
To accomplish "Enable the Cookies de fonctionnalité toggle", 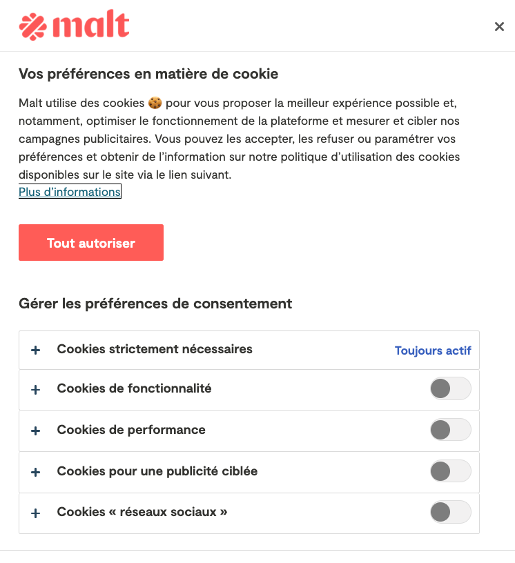I will (x=450, y=389).
